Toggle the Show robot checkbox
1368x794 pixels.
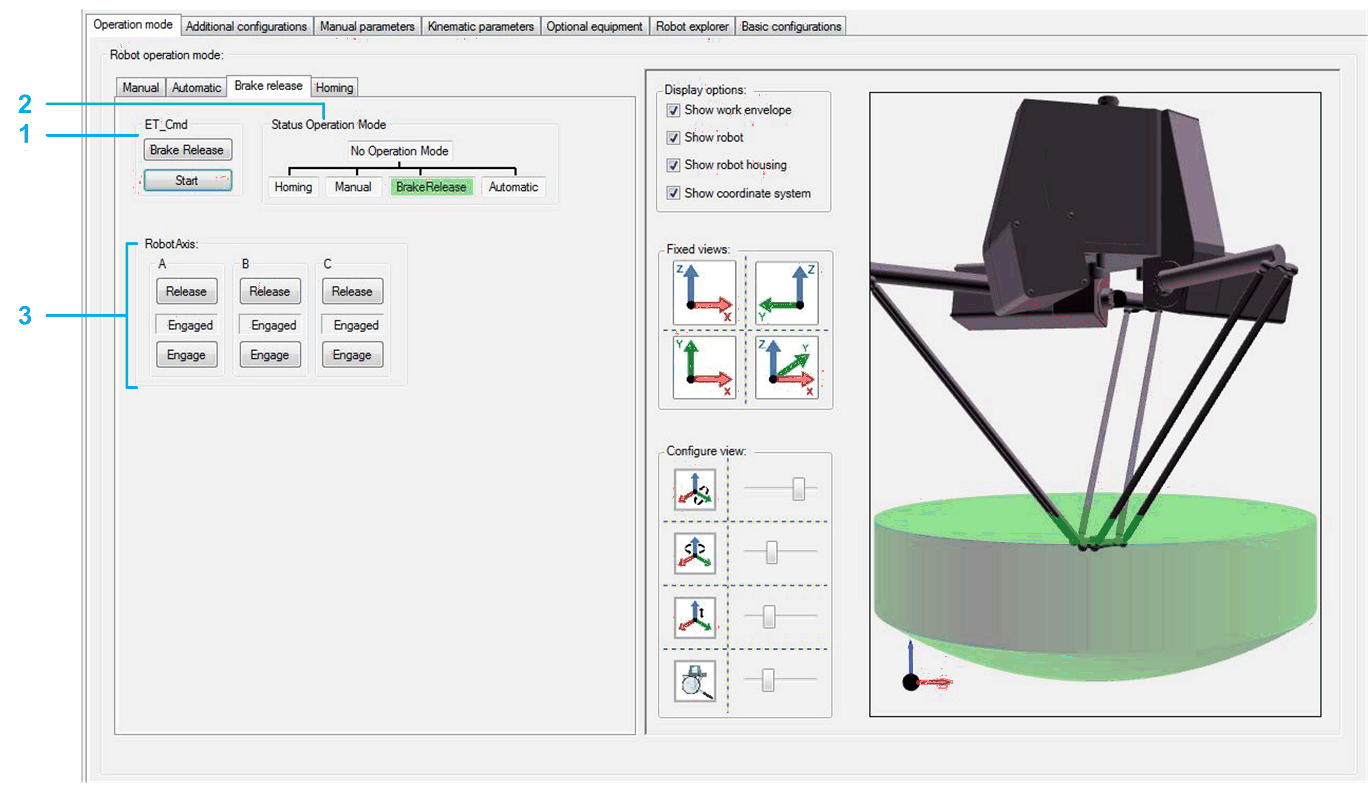tap(673, 138)
